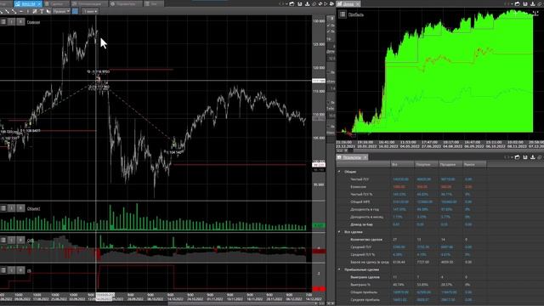The width and height of the screenshot is (544, 306).
Task: Click the expand icon at profit chart corner
Action: pyautogui.click(x=535, y=14)
